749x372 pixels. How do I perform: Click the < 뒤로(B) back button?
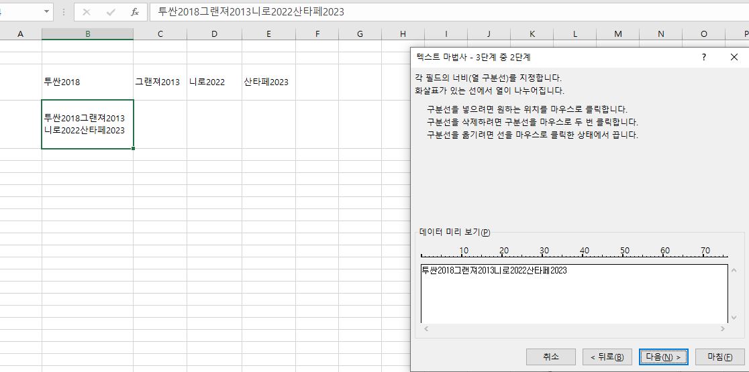click(x=607, y=357)
